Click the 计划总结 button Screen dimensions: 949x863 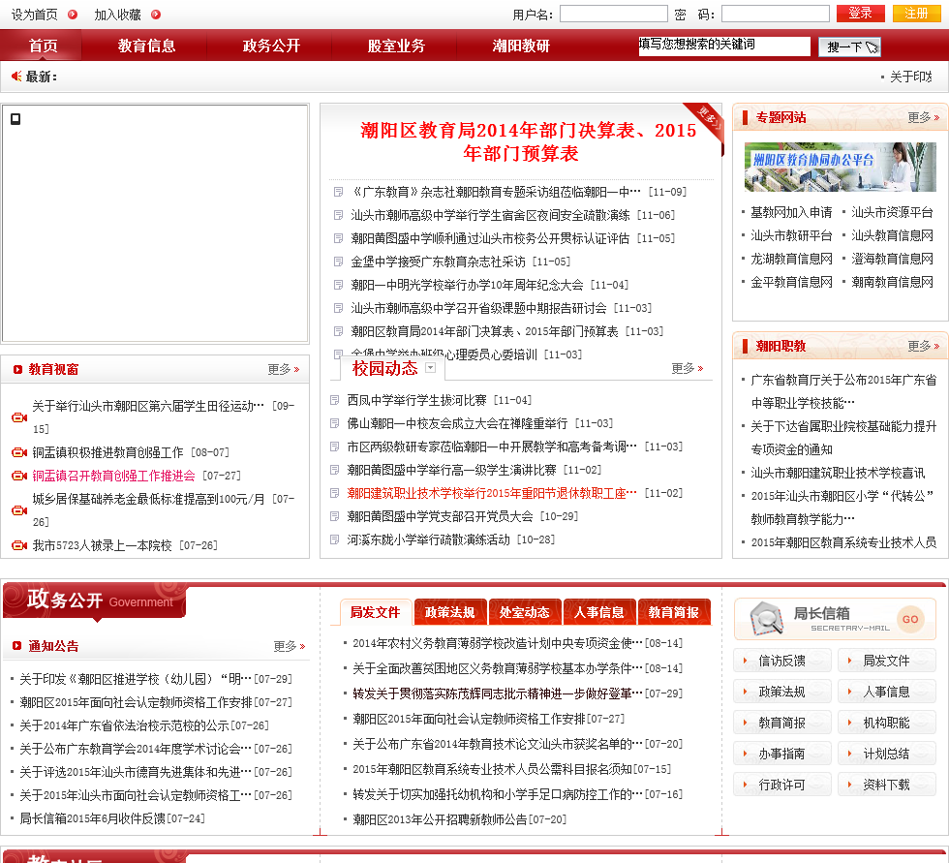(x=887, y=754)
